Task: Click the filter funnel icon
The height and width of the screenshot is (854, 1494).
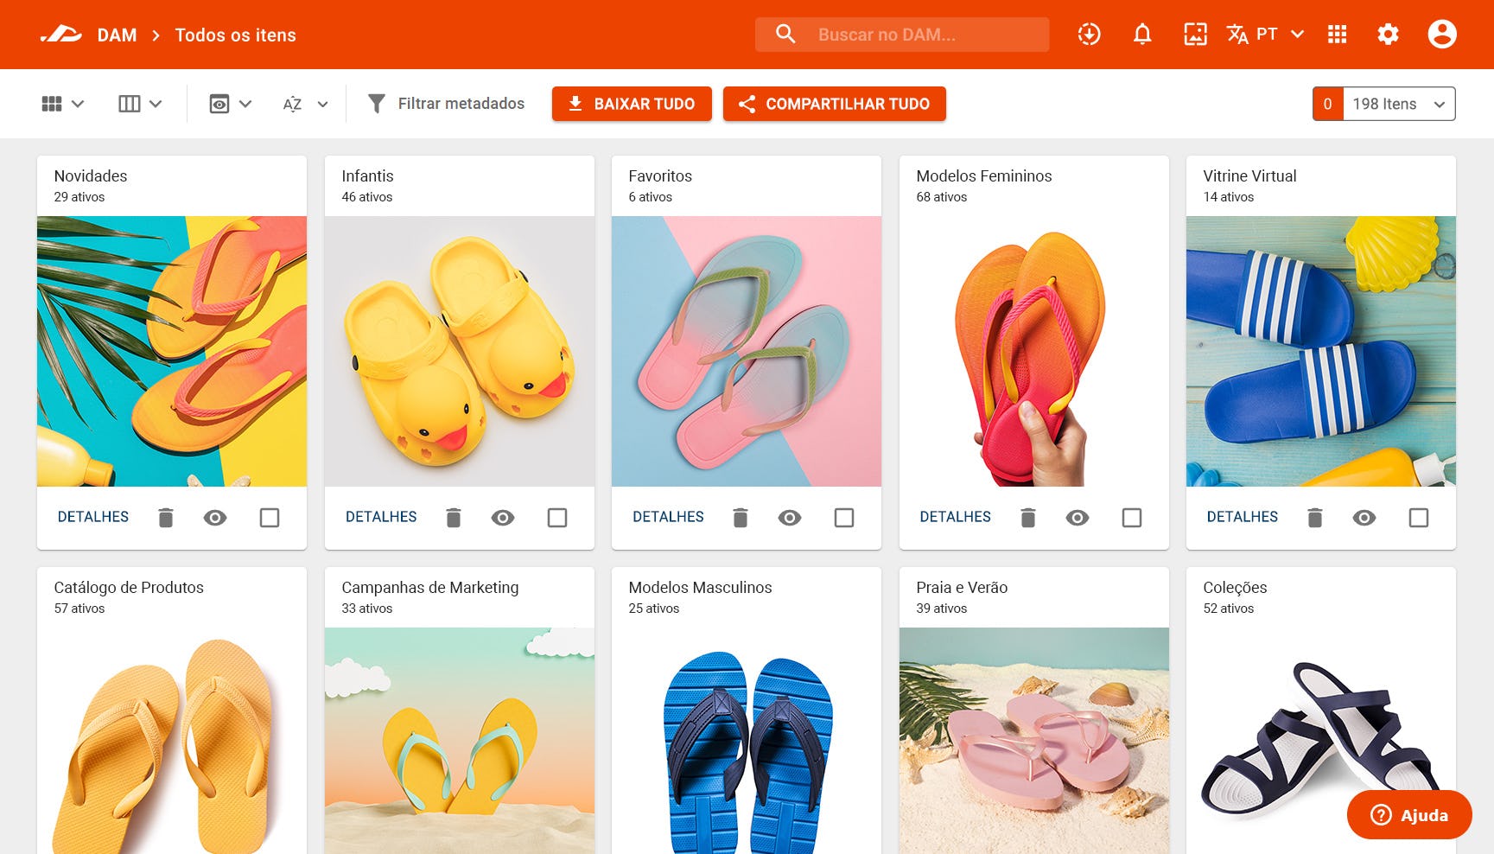Action: click(376, 104)
